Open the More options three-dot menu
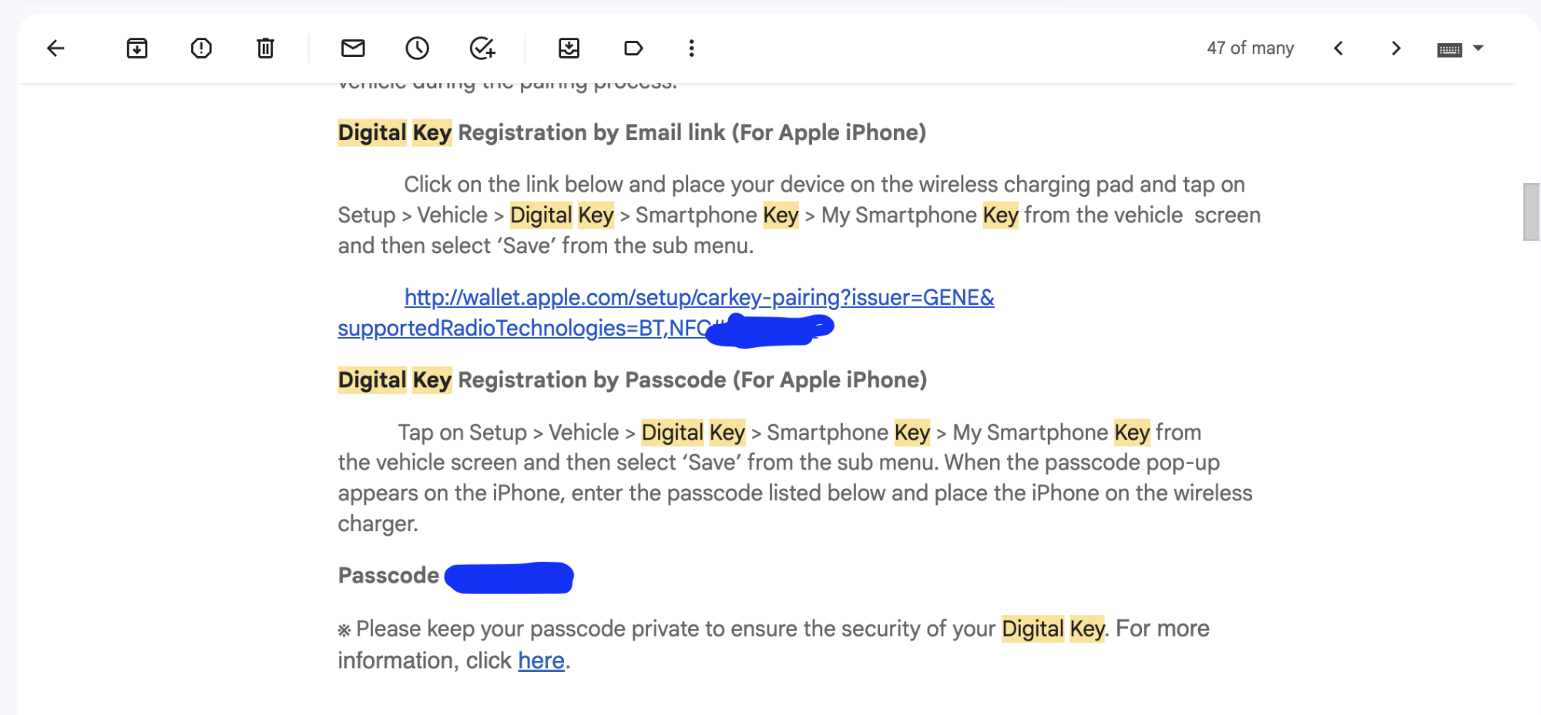This screenshot has height=715, width=1541. point(691,48)
